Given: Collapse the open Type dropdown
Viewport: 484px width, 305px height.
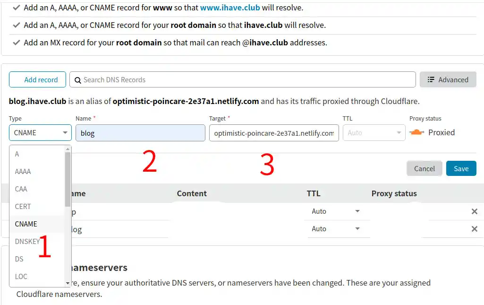Looking at the screenshot, I should [40, 132].
